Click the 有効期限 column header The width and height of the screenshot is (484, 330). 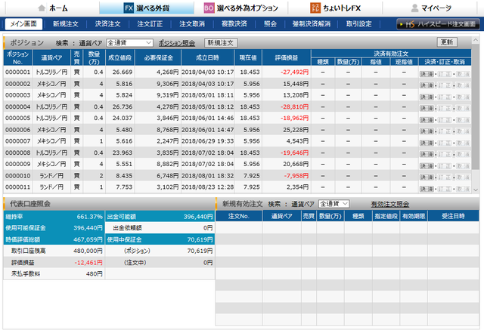[414, 216]
